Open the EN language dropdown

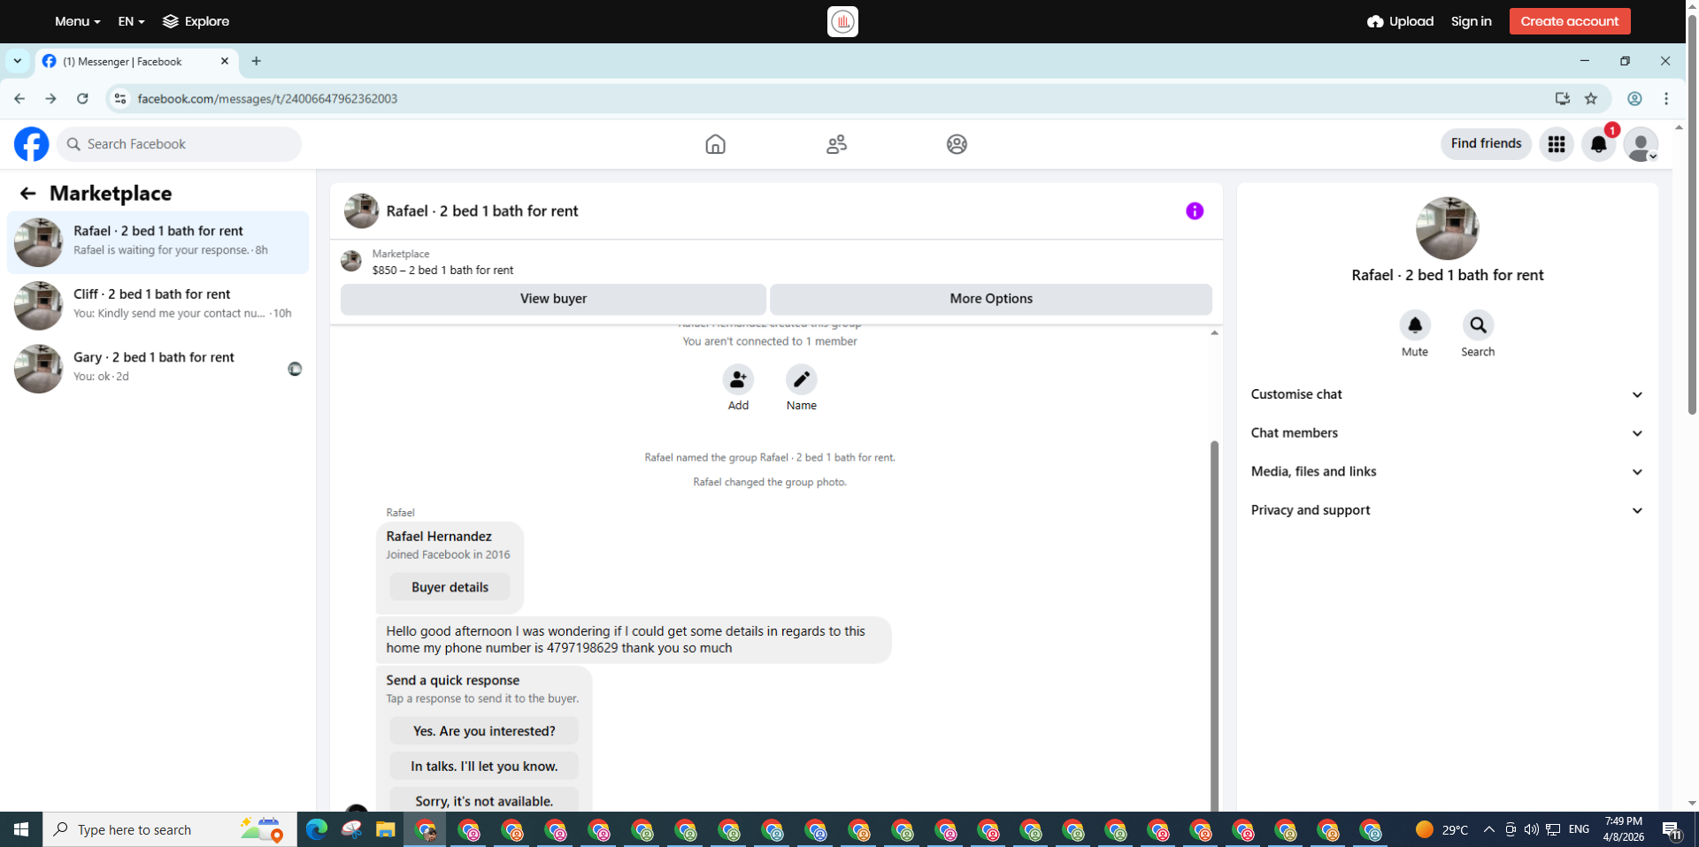[131, 21]
